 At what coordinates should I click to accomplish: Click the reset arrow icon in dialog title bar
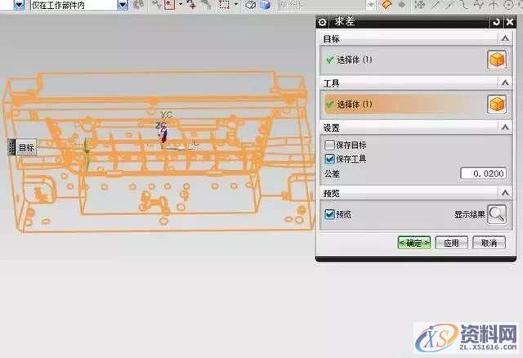pyautogui.click(x=495, y=22)
